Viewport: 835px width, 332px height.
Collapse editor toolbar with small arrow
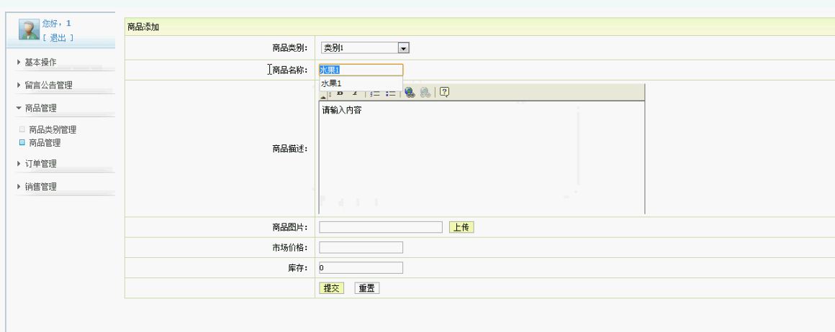click(322, 96)
